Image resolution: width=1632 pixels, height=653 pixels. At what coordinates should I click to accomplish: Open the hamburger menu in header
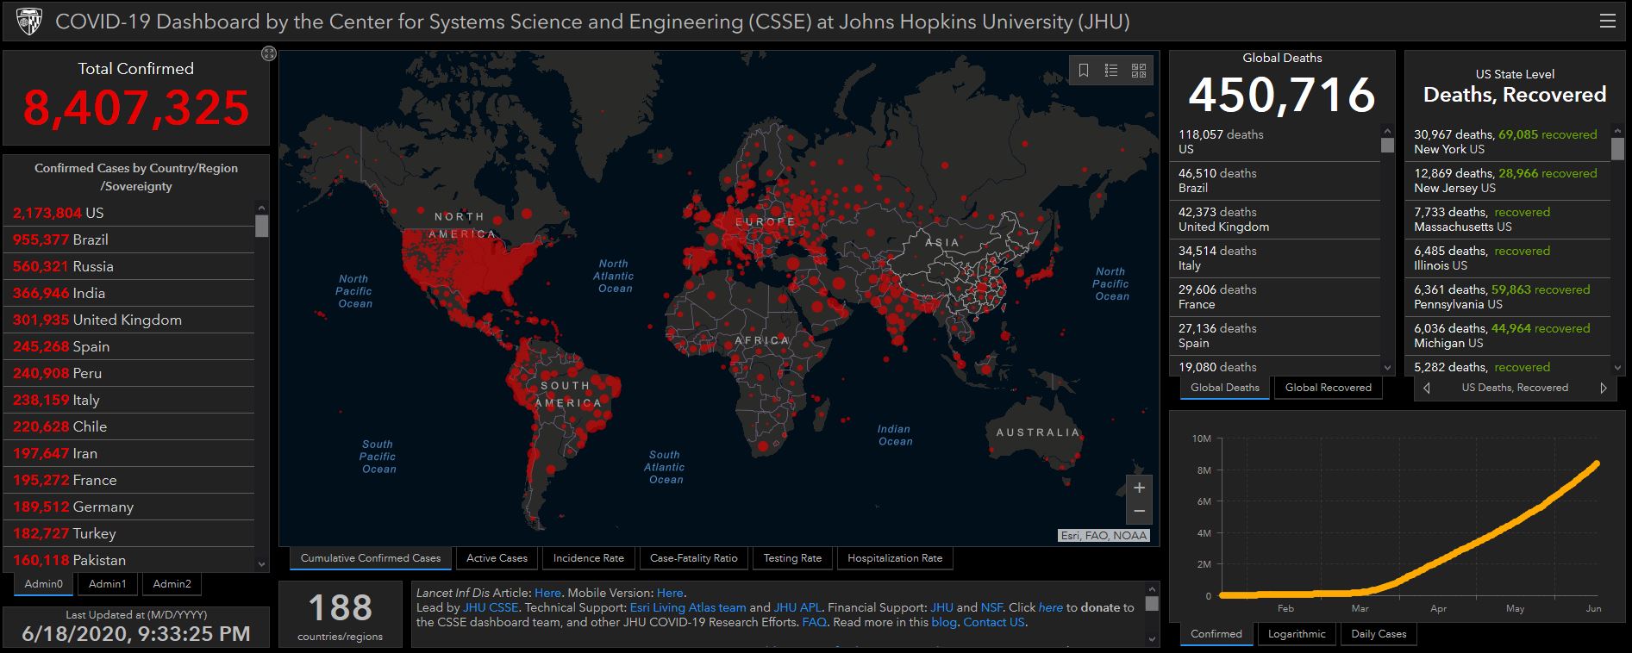click(1607, 22)
